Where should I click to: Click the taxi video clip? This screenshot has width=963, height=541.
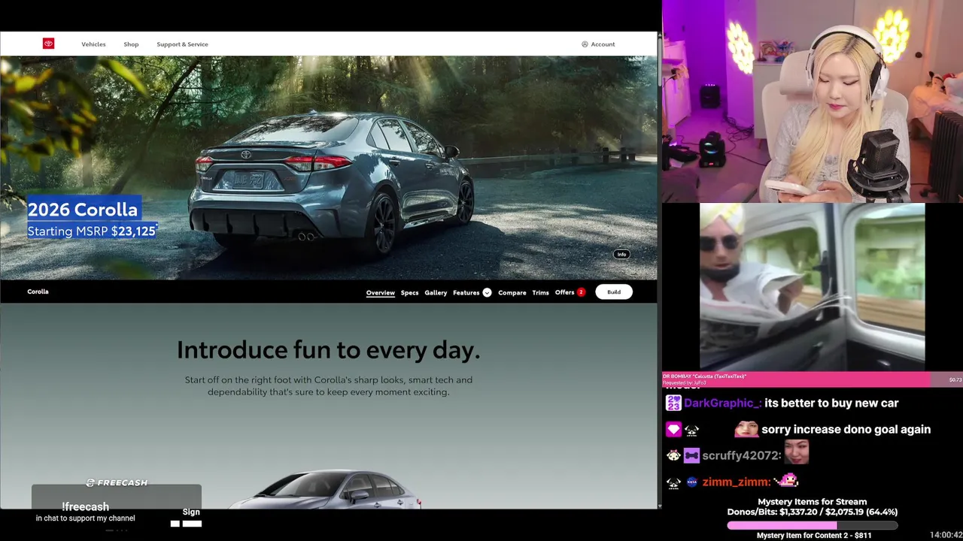(812, 287)
